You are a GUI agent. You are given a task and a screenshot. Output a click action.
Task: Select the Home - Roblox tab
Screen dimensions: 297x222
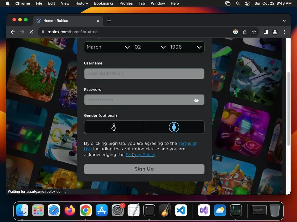(x=68, y=21)
